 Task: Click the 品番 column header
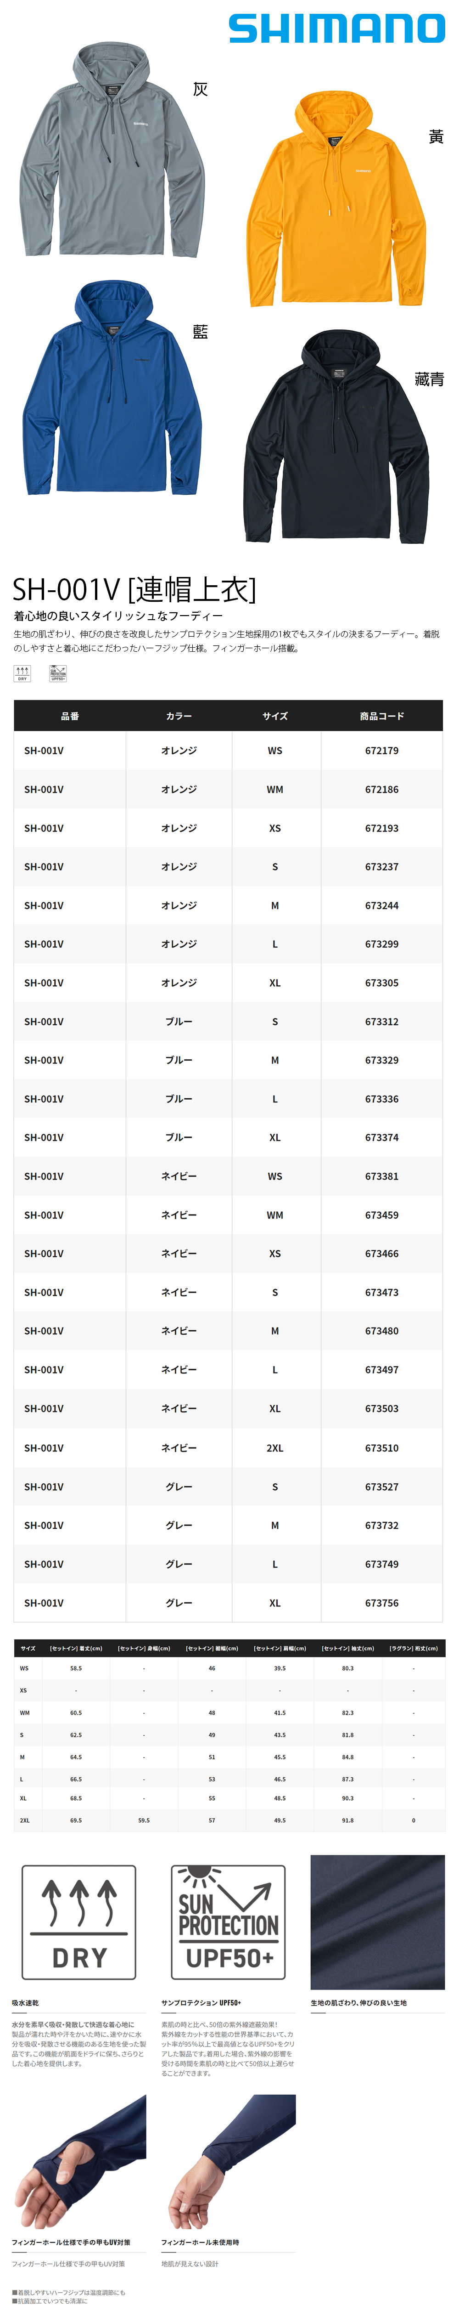tap(70, 716)
